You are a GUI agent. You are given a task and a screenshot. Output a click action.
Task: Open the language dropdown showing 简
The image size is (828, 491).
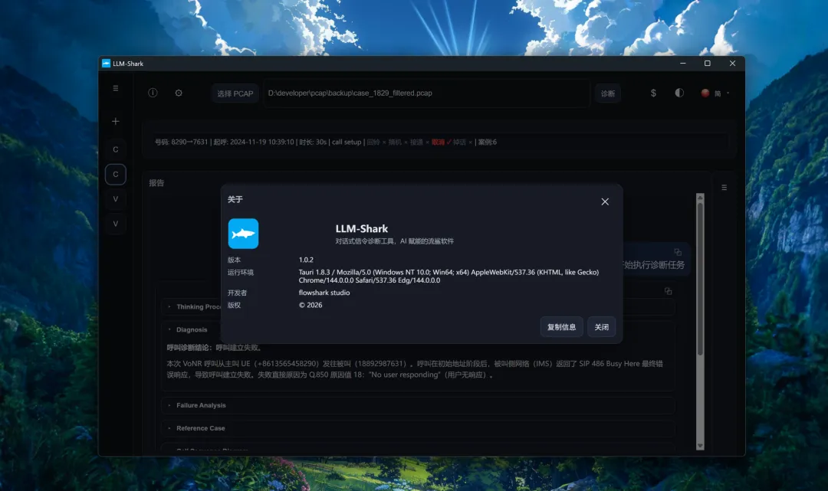point(715,93)
